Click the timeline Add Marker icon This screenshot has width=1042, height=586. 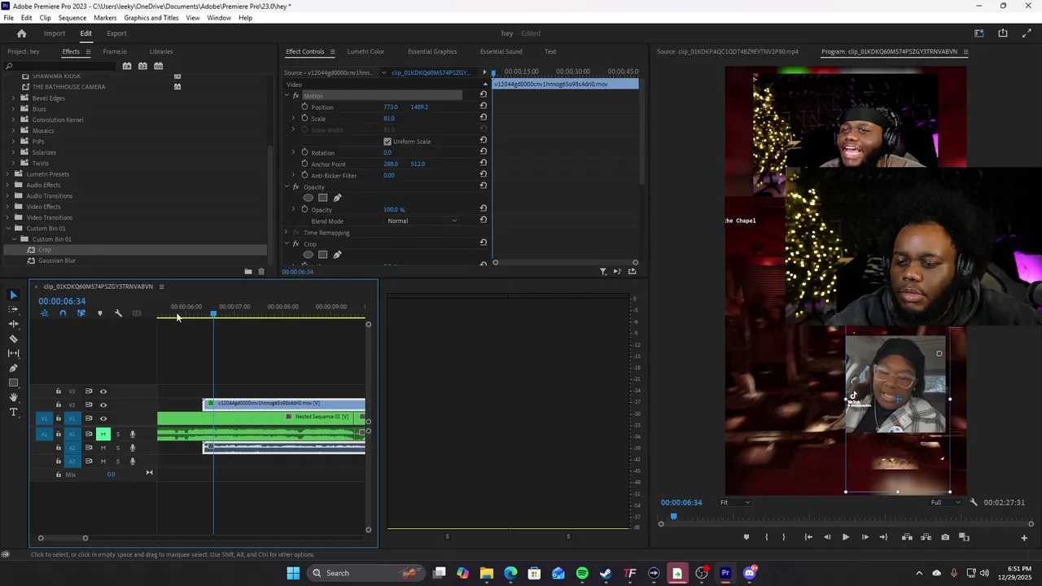coord(100,313)
